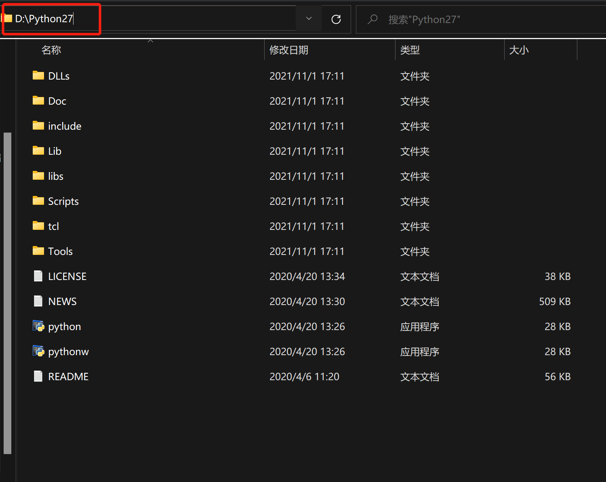
Task: Click the modified date of the Lib folder
Action: tap(307, 151)
